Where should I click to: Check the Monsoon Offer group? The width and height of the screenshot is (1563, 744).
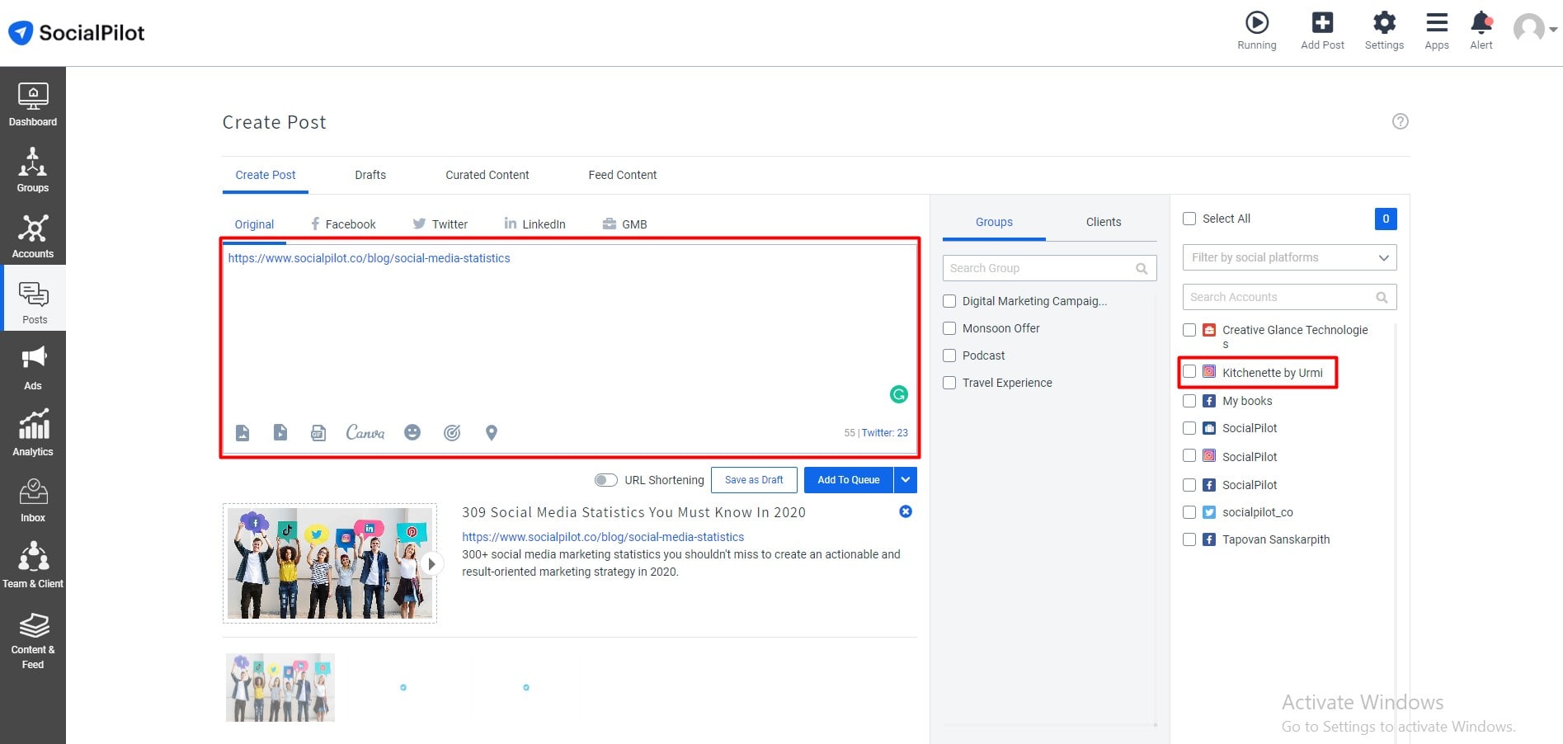(x=949, y=328)
